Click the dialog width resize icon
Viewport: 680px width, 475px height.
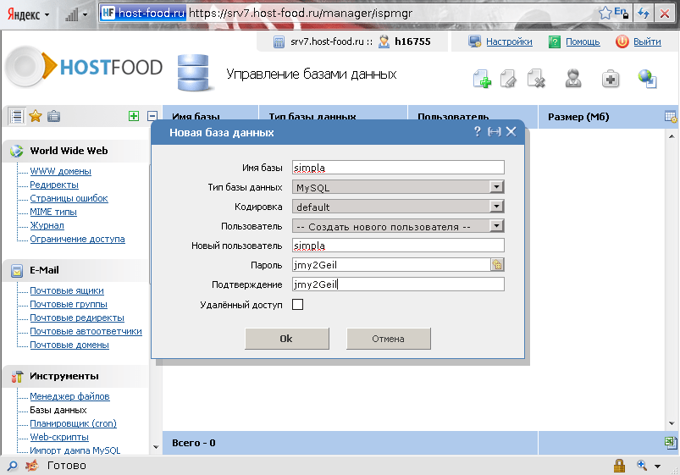coord(494,131)
